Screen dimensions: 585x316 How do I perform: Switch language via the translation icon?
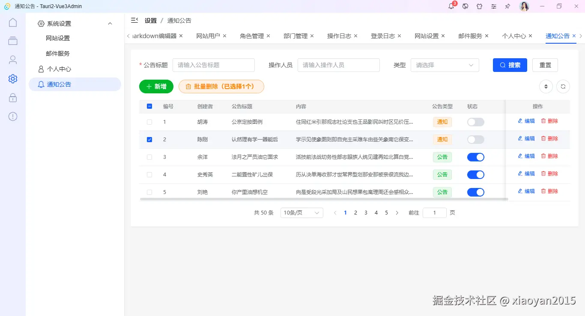point(465,6)
